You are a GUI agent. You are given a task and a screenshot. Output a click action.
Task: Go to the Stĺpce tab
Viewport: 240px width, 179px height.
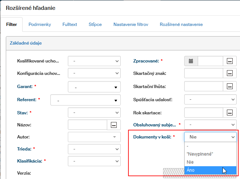coord(95,24)
